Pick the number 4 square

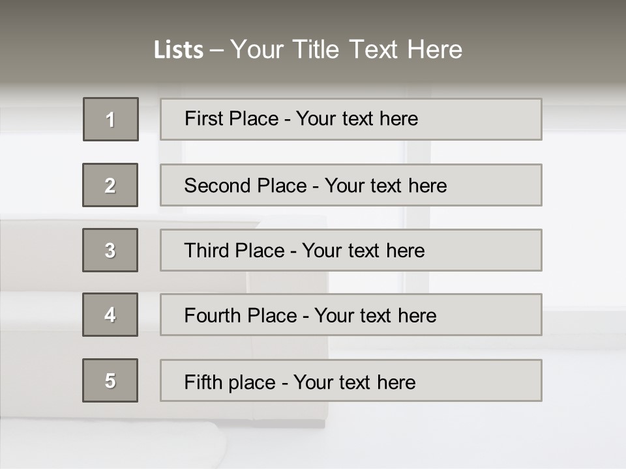coord(110,315)
